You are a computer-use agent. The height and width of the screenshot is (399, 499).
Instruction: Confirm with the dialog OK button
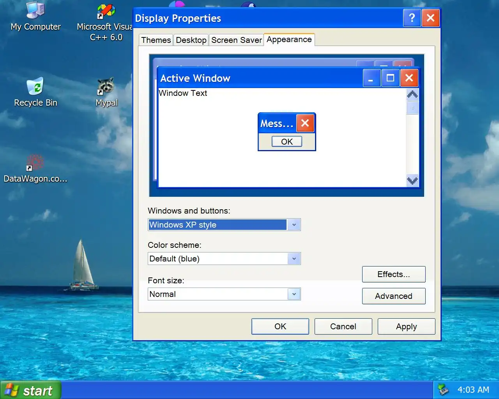point(280,327)
